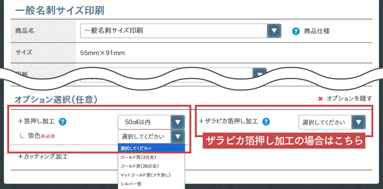
Task: Click the red X icon to hide options
Action: tap(321, 99)
